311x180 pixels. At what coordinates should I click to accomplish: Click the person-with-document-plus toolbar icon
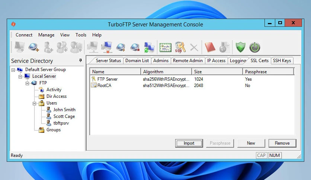click(x=76, y=47)
